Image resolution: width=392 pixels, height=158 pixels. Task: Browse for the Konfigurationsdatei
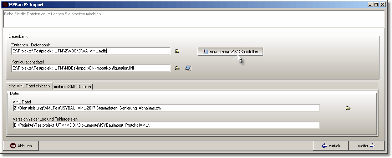(x=178, y=68)
